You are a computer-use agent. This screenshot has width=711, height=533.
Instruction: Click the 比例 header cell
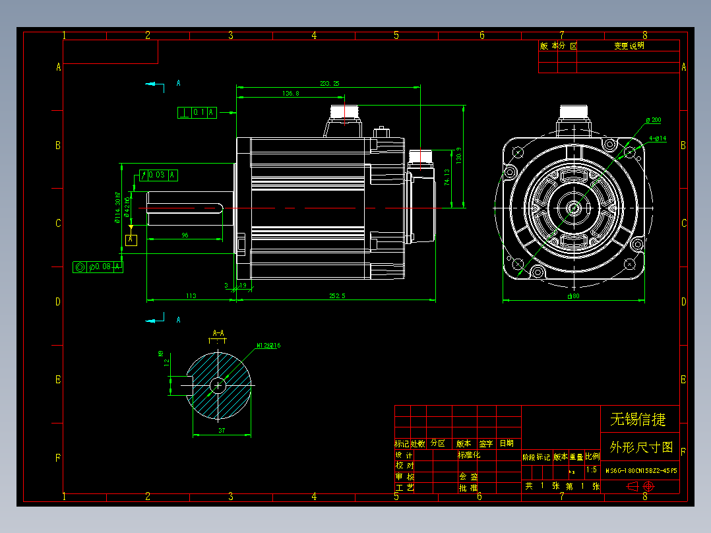[x=592, y=456]
